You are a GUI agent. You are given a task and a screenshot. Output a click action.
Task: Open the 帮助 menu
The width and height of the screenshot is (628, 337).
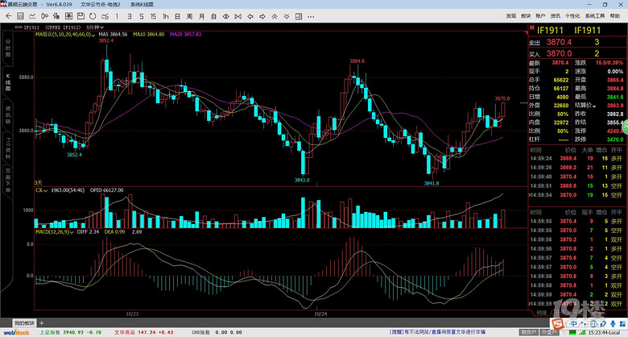(x=614, y=16)
